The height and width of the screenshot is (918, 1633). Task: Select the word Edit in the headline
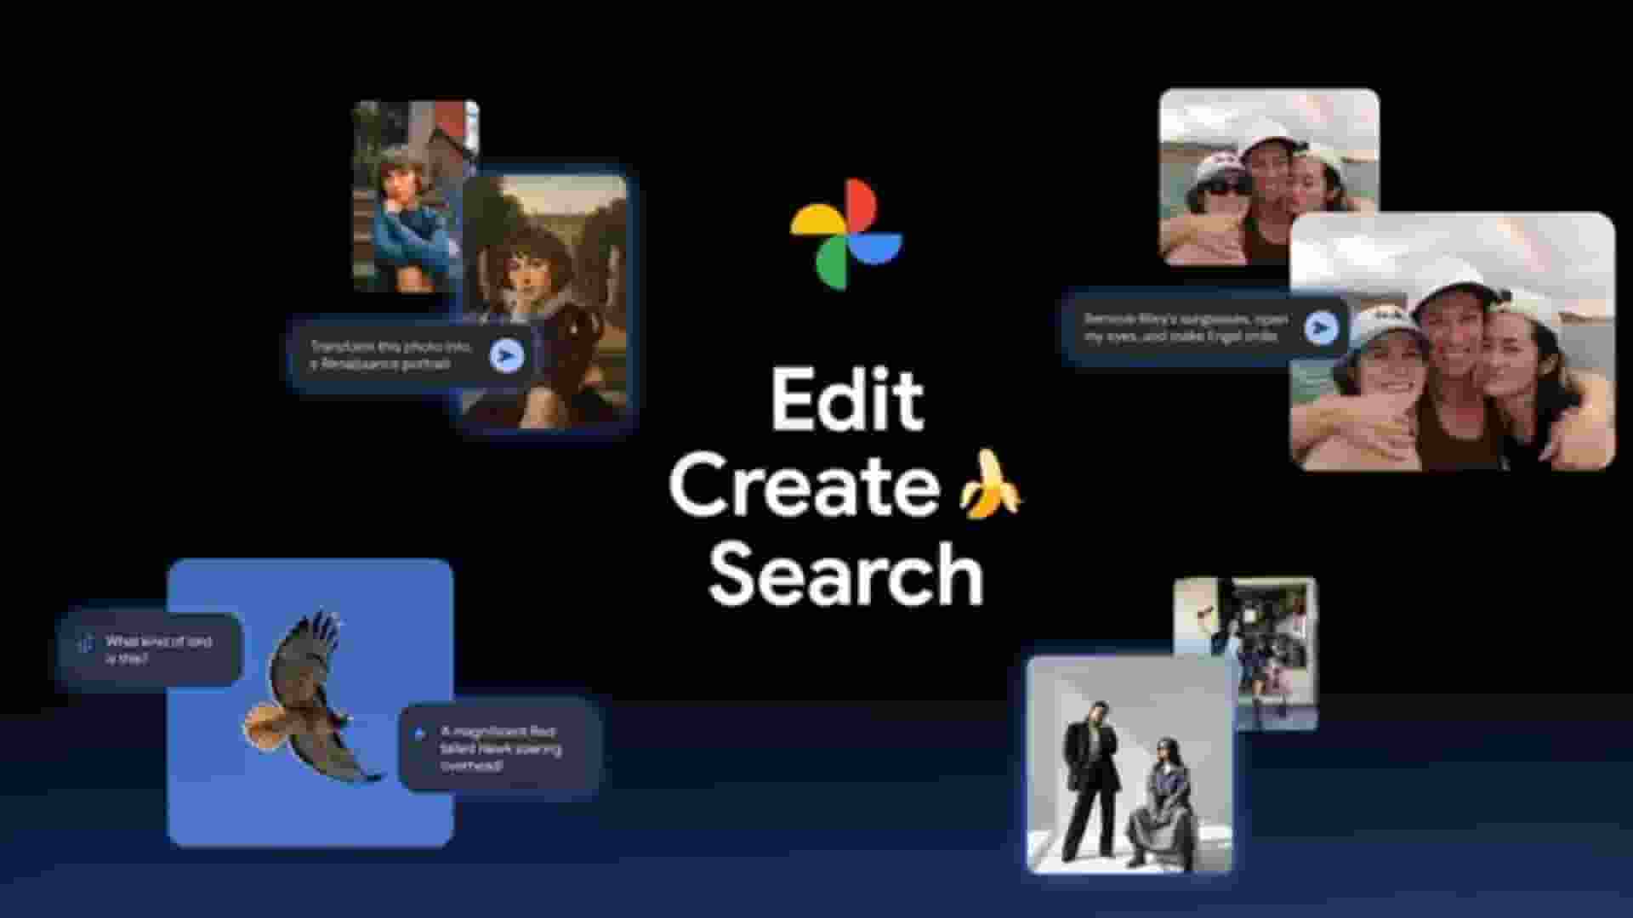[846, 398]
